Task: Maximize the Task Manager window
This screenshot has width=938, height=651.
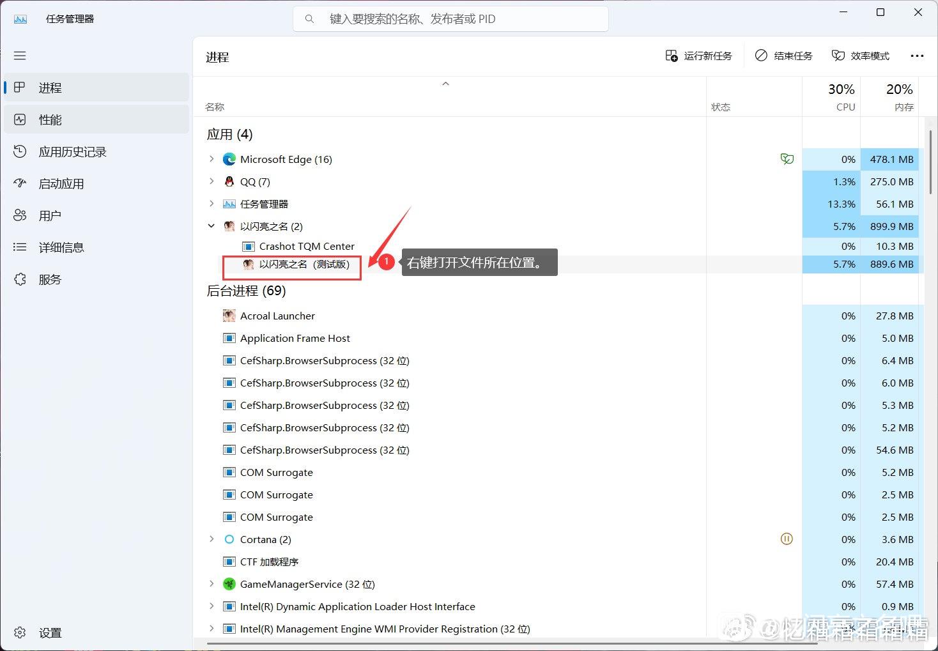Action: coord(880,12)
